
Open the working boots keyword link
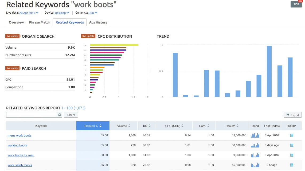pos(17,145)
